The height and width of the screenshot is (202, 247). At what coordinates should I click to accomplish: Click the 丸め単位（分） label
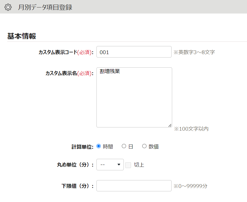click(x=75, y=165)
